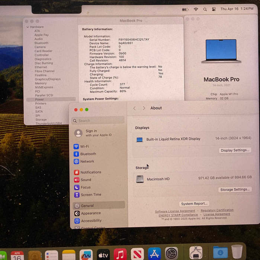Screen dimensions: 260x260
Task: Click battery serial number F8Y150406HCQ1LTAY
Action: click(134, 40)
